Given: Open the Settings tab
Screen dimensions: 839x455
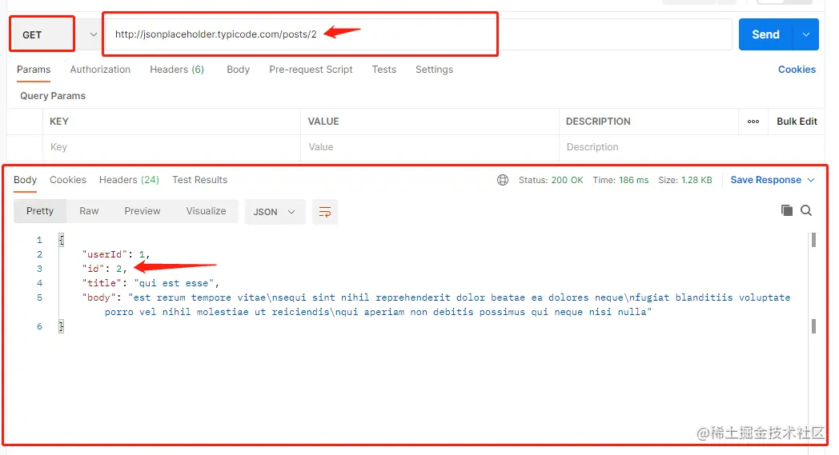Looking at the screenshot, I should [x=434, y=70].
